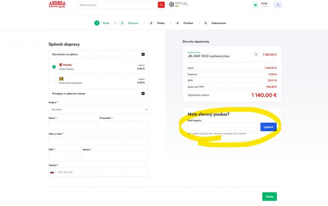Click the Andrea Shop logo

[57, 5]
